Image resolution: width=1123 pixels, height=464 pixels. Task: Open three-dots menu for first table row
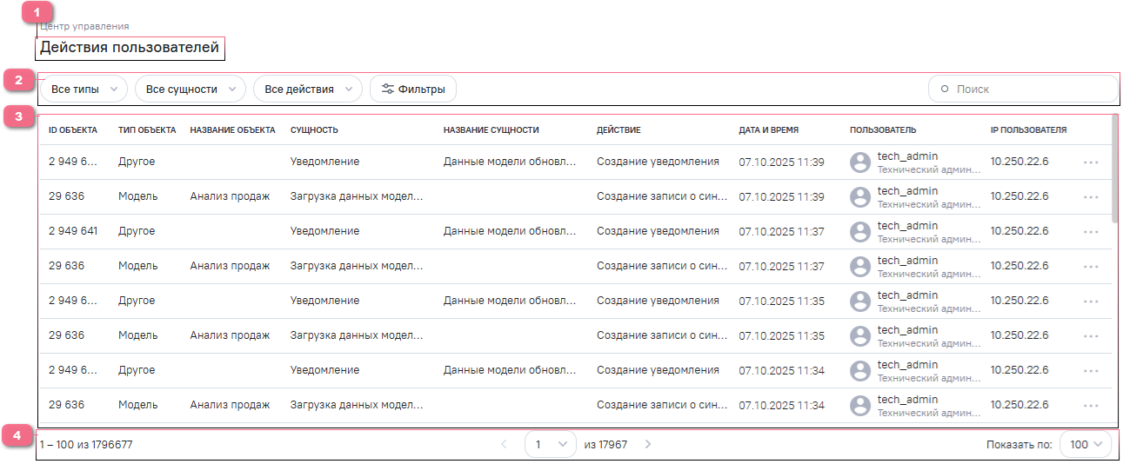(1091, 162)
